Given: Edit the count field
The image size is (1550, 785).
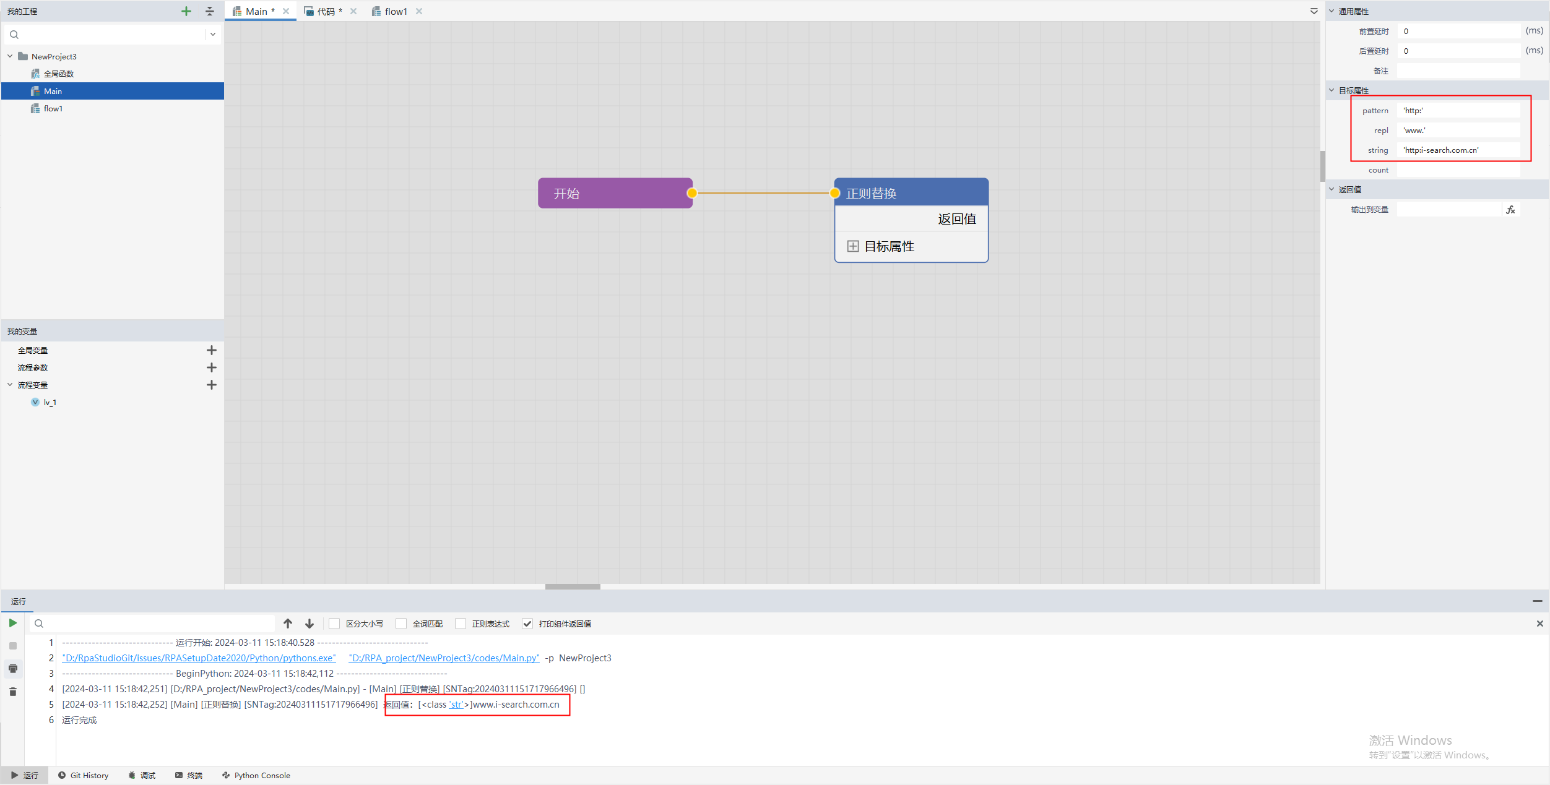Looking at the screenshot, I should pyautogui.click(x=1458, y=169).
